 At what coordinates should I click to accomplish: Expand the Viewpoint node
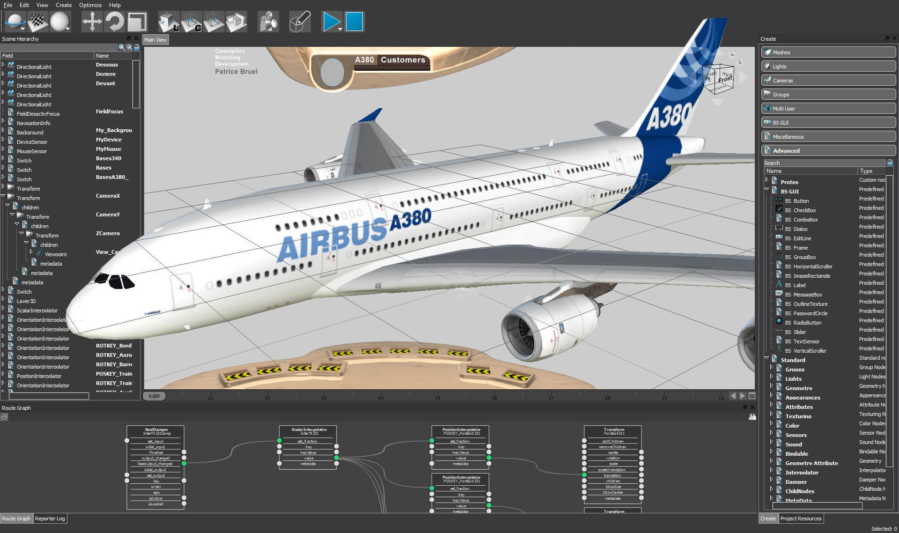(31, 252)
